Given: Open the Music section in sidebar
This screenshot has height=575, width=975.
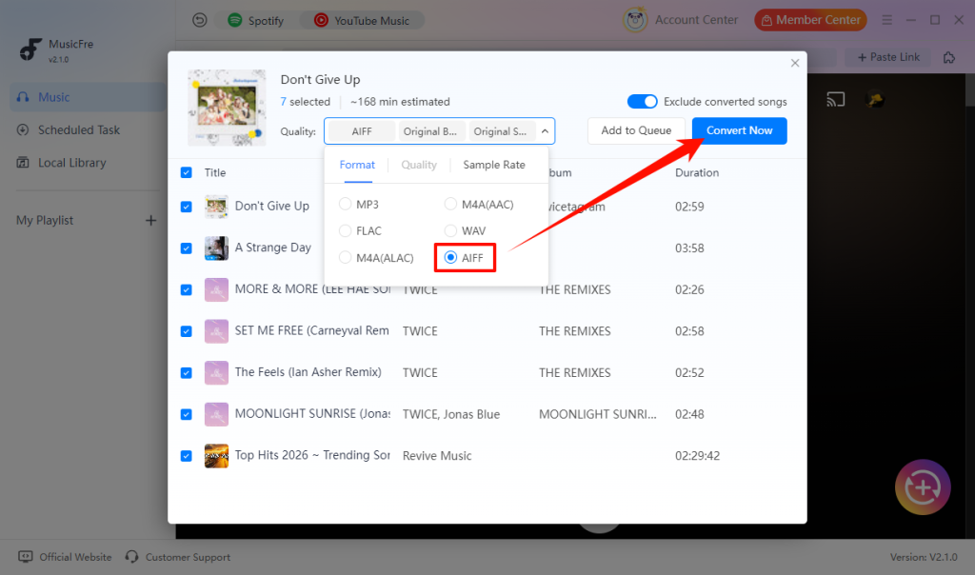Looking at the screenshot, I should tap(87, 97).
